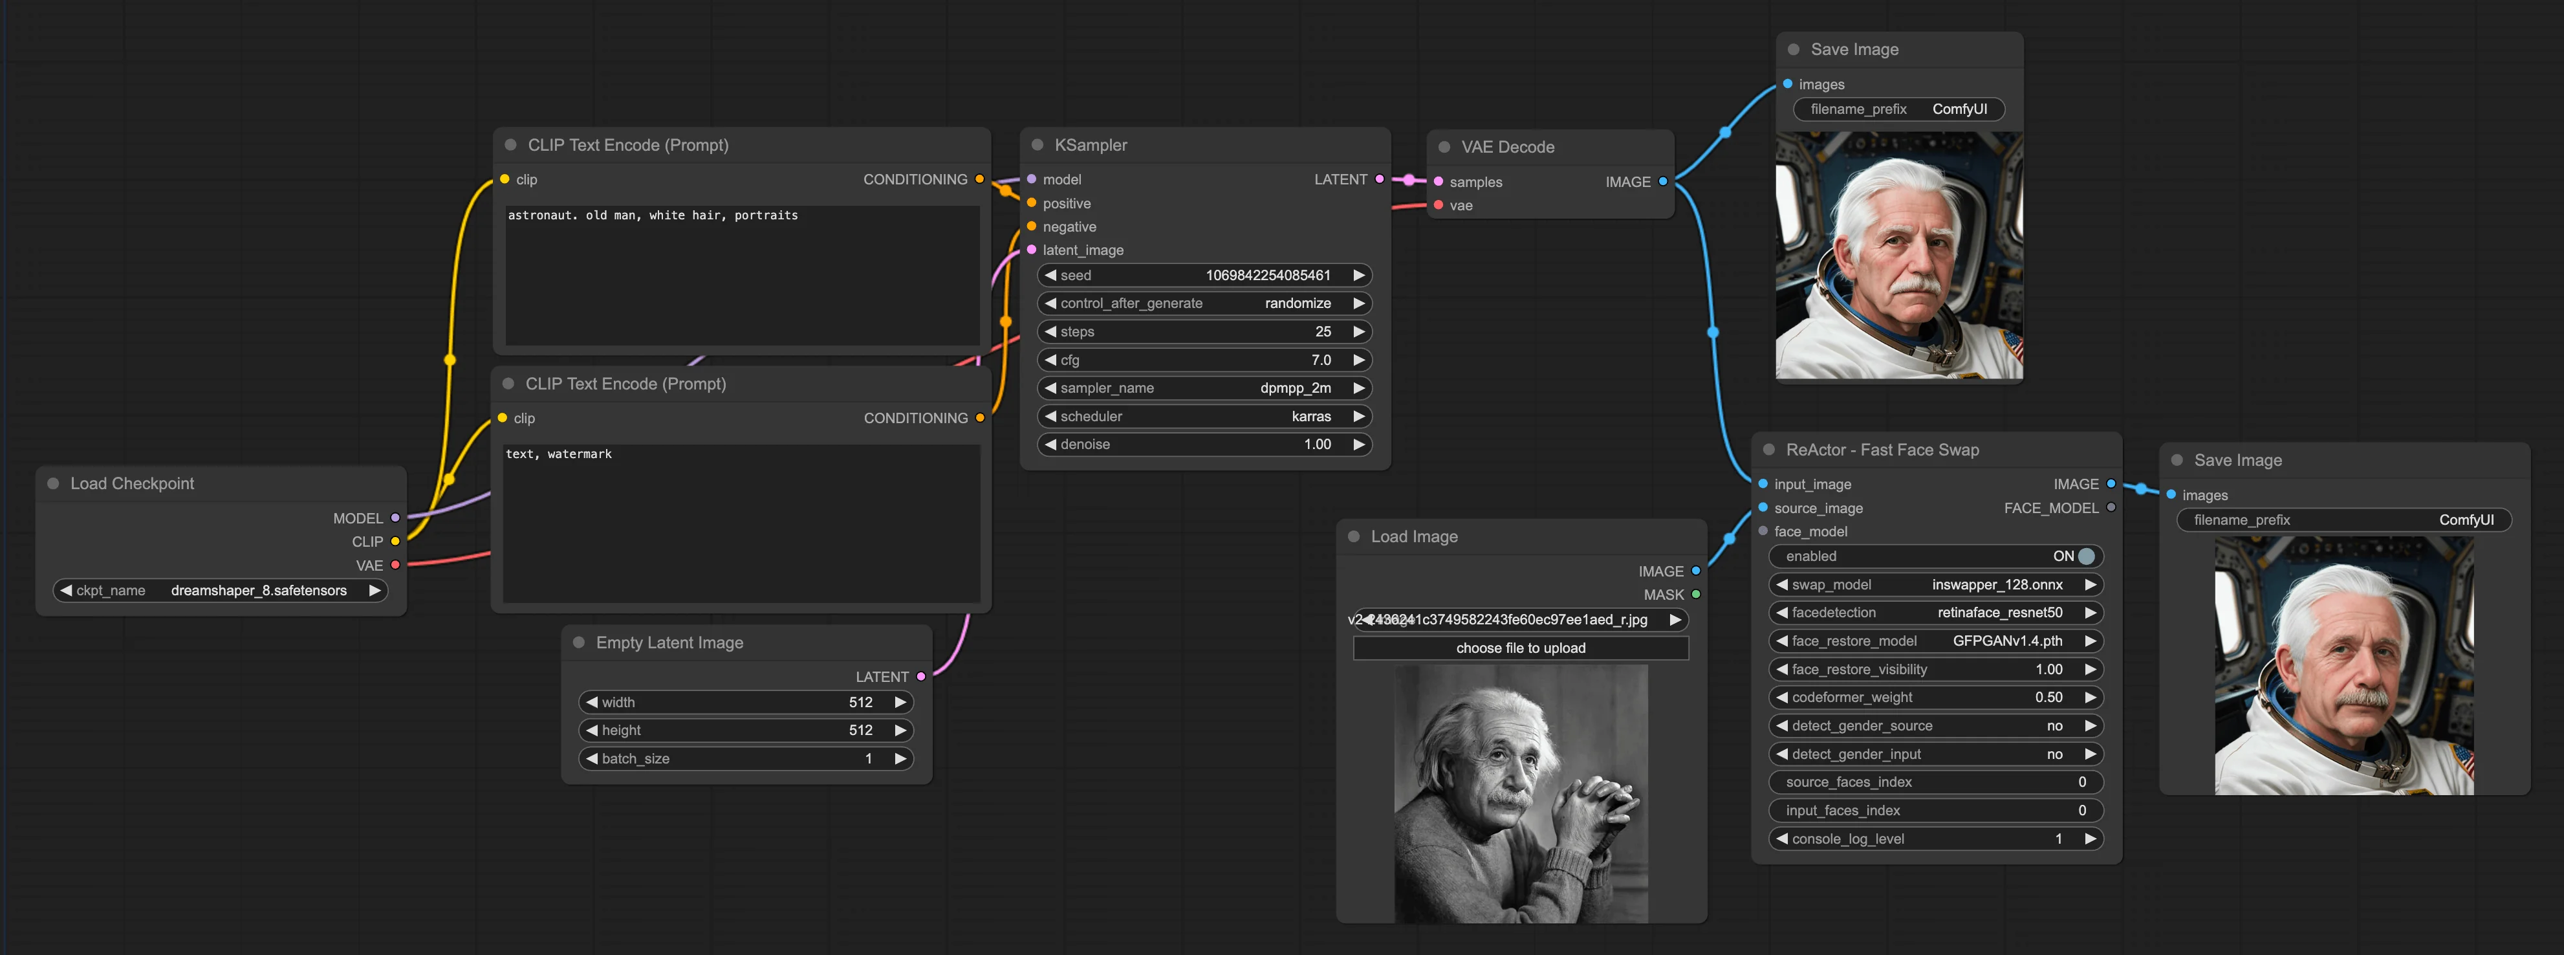Image resolution: width=2564 pixels, height=955 pixels.
Task: Click the choose file to upload button
Action: pos(1521,648)
